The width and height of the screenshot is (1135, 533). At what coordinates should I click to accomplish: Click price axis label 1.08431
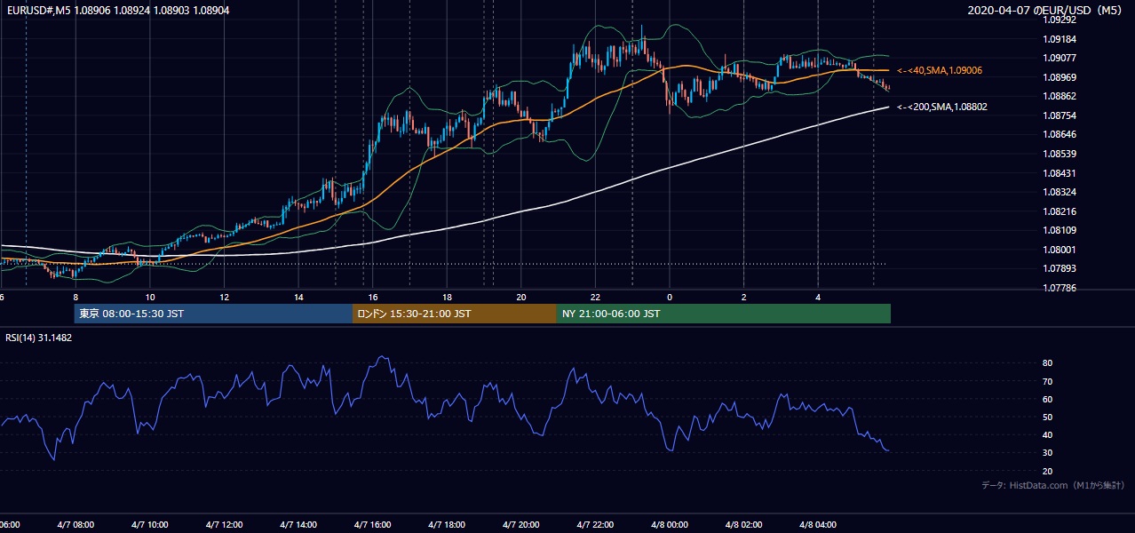pyautogui.click(x=1060, y=173)
